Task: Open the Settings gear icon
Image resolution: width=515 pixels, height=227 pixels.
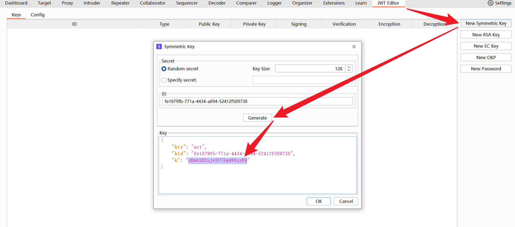Action: pos(490,3)
